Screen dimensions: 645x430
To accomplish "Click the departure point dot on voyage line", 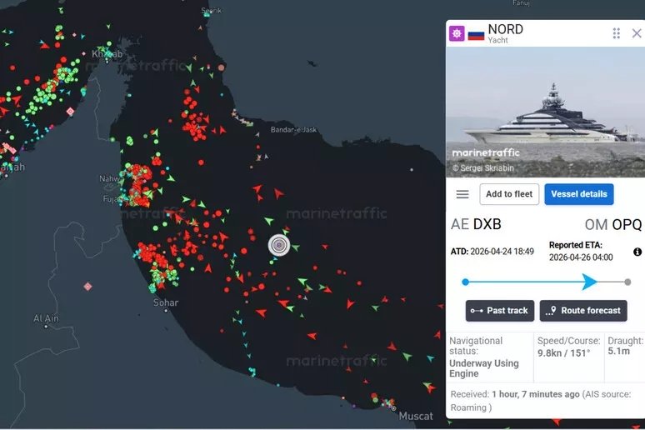I will point(466,282).
